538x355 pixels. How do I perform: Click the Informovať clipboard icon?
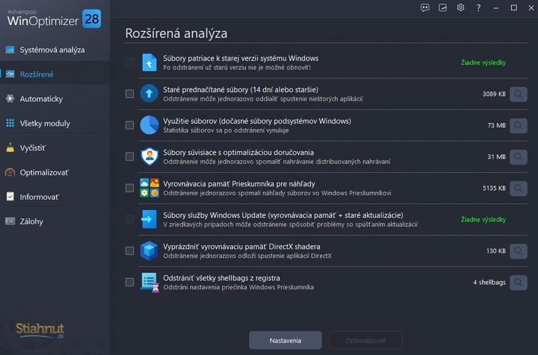click(x=10, y=197)
